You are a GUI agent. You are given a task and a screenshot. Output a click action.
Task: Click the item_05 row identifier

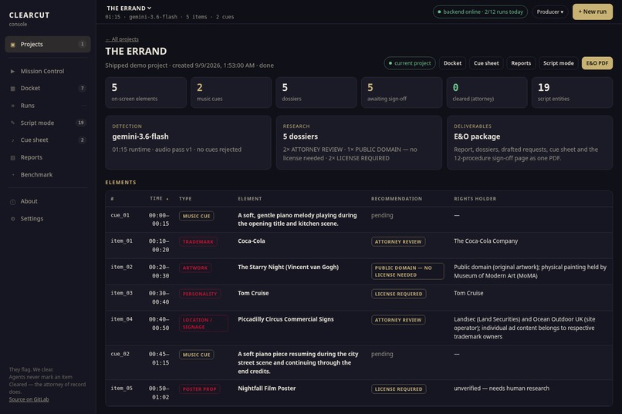pyautogui.click(x=121, y=389)
